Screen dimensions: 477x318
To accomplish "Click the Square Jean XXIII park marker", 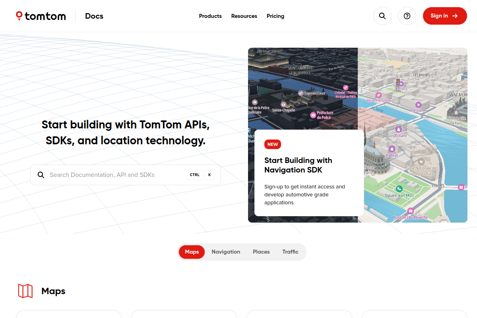I will [x=399, y=189].
